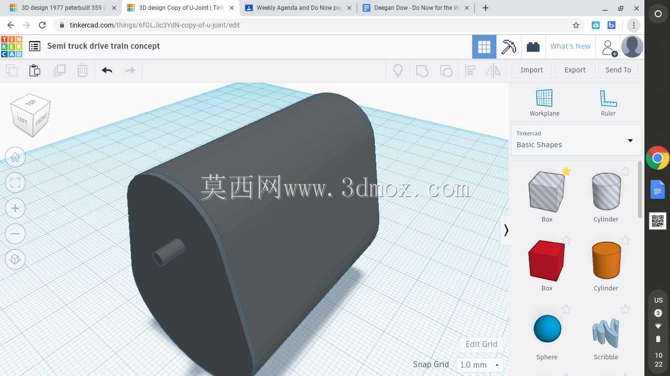Screen dimensions: 670x376
Task: Click the Group shapes icon
Action: click(422, 70)
